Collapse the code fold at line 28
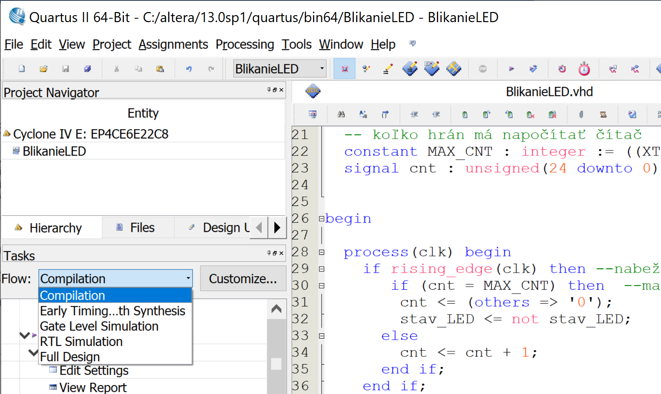 (322, 252)
